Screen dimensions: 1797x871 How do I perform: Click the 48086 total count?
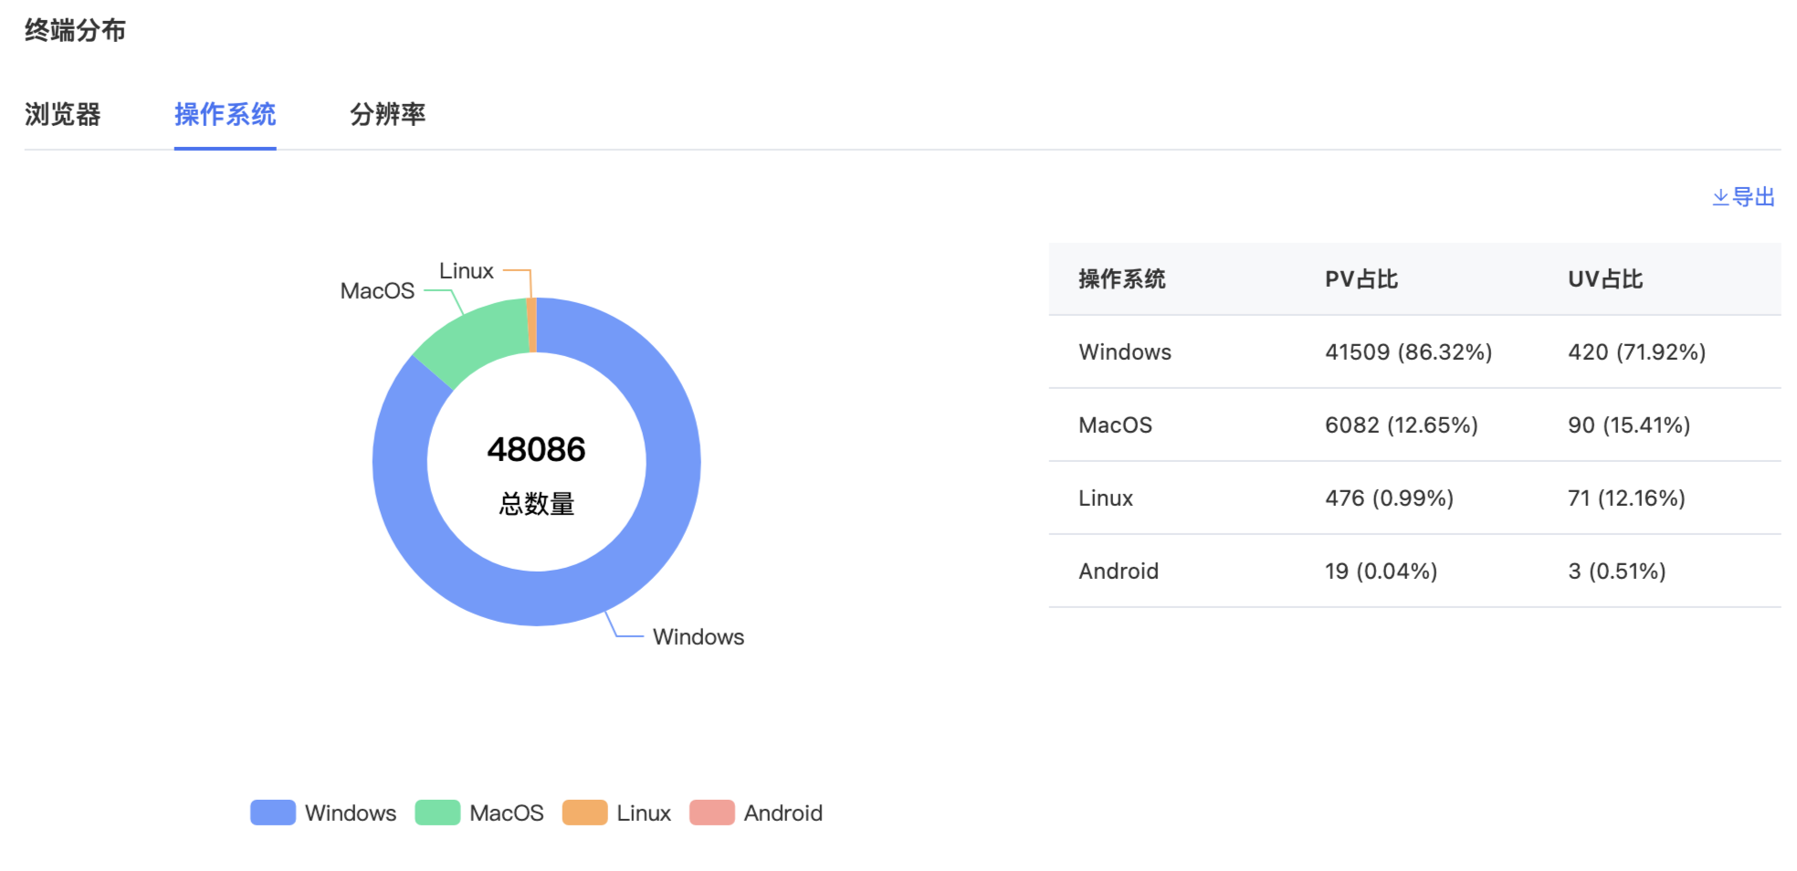click(x=536, y=449)
